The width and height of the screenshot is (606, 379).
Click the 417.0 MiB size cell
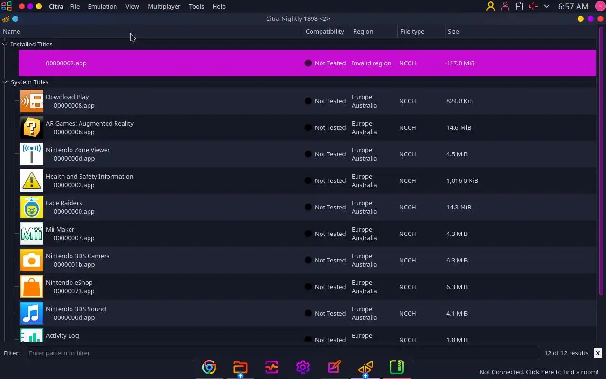(x=461, y=63)
